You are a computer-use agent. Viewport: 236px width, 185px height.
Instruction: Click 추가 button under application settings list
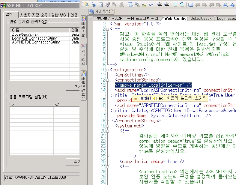click(73, 162)
